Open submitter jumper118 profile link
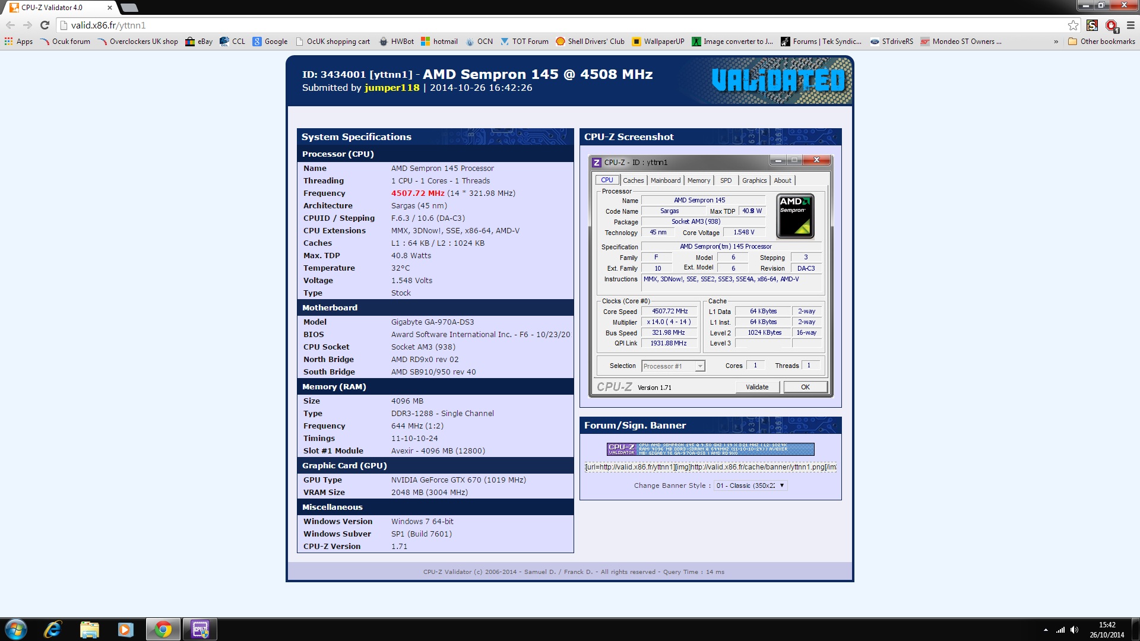 [392, 88]
